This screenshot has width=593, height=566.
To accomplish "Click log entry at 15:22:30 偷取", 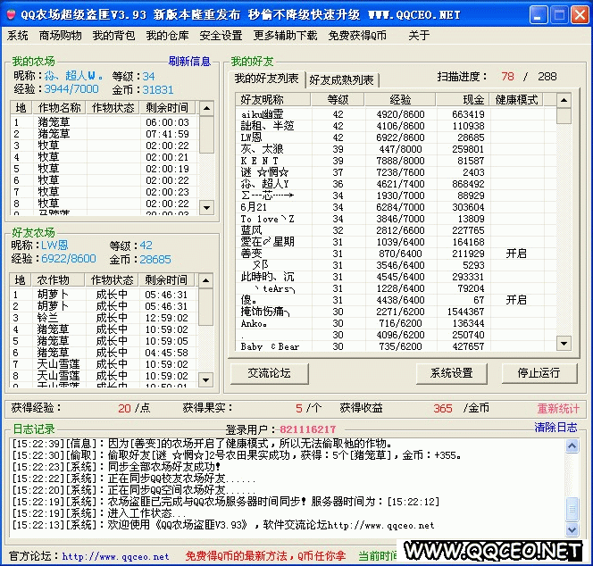I will tap(237, 455).
